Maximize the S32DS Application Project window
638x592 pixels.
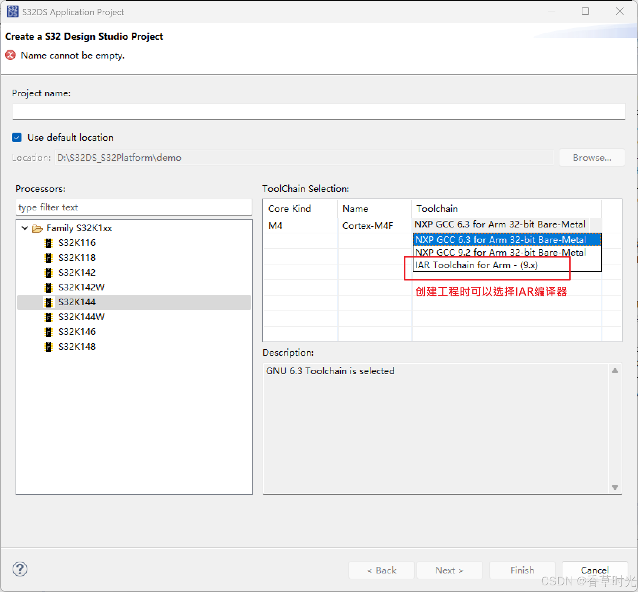coord(585,11)
